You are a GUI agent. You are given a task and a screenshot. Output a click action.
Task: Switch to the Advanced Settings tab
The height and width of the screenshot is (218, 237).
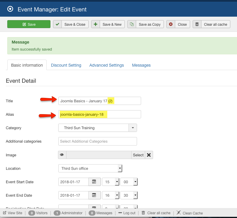pyautogui.click(x=106, y=65)
